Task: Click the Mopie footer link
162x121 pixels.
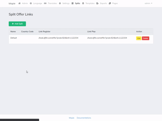Action: (x=71, y=118)
